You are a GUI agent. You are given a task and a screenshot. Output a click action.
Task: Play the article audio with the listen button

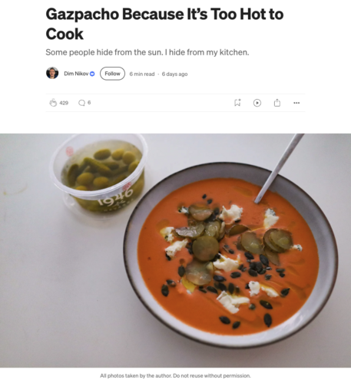click(x=257, y=103)
